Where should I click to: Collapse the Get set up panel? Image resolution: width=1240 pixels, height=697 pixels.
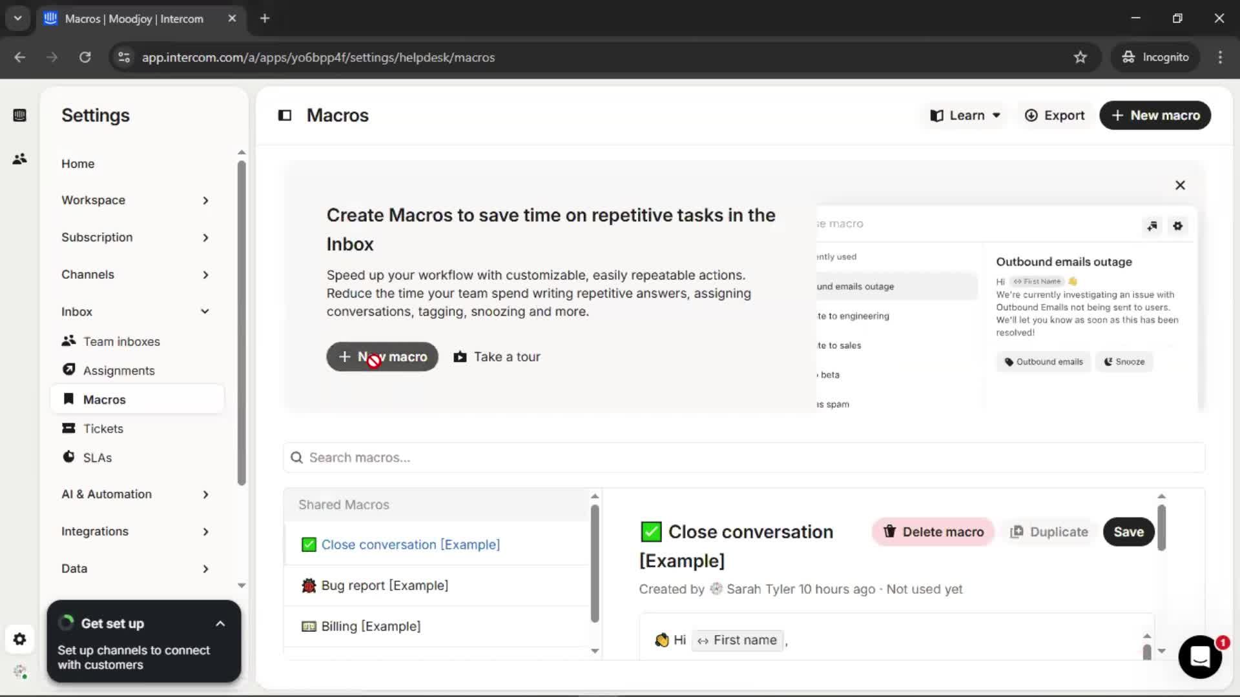pyautogui.click(x=220, y=624)
